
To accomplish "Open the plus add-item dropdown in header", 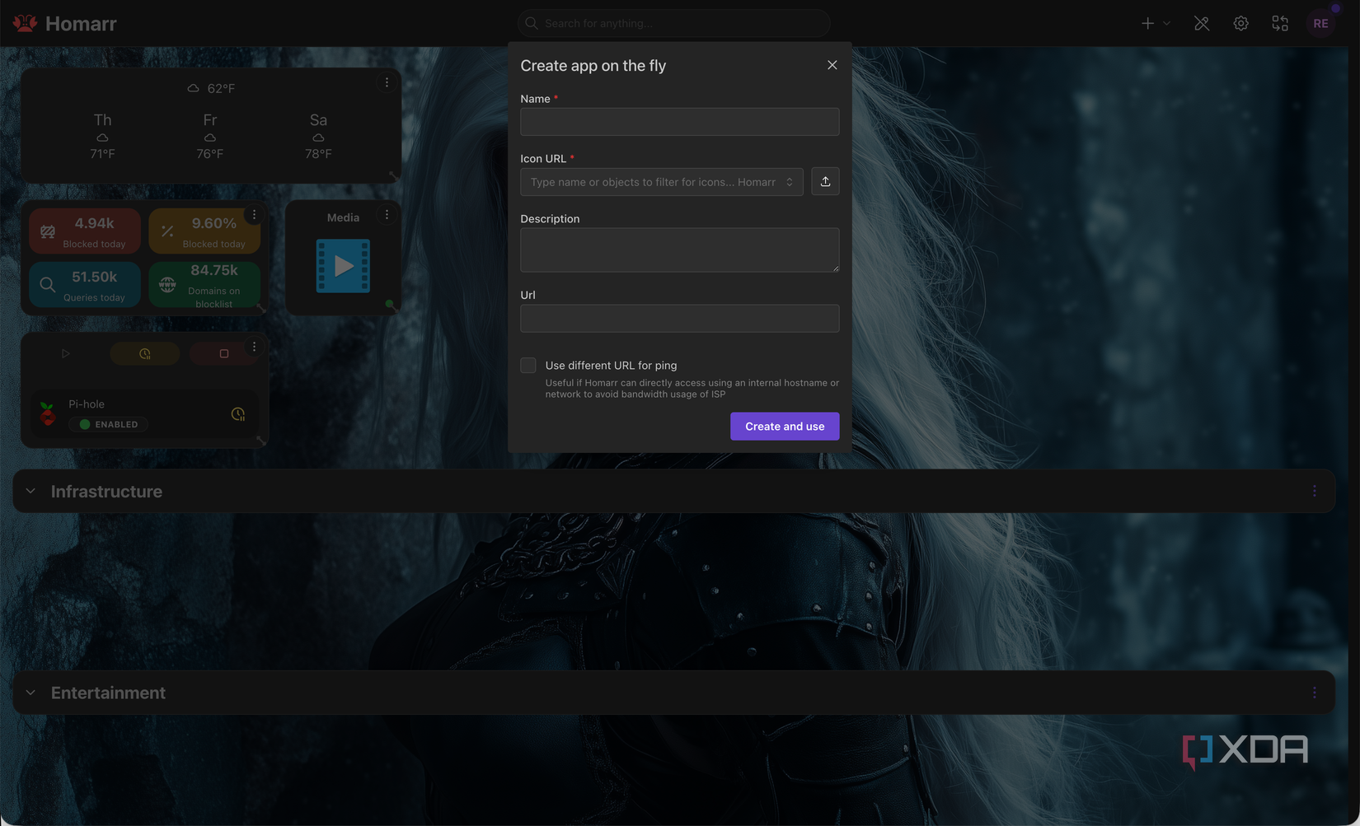I will coord(1156,23).
